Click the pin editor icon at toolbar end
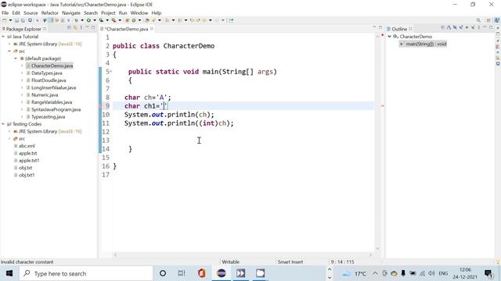 point(231,20)
